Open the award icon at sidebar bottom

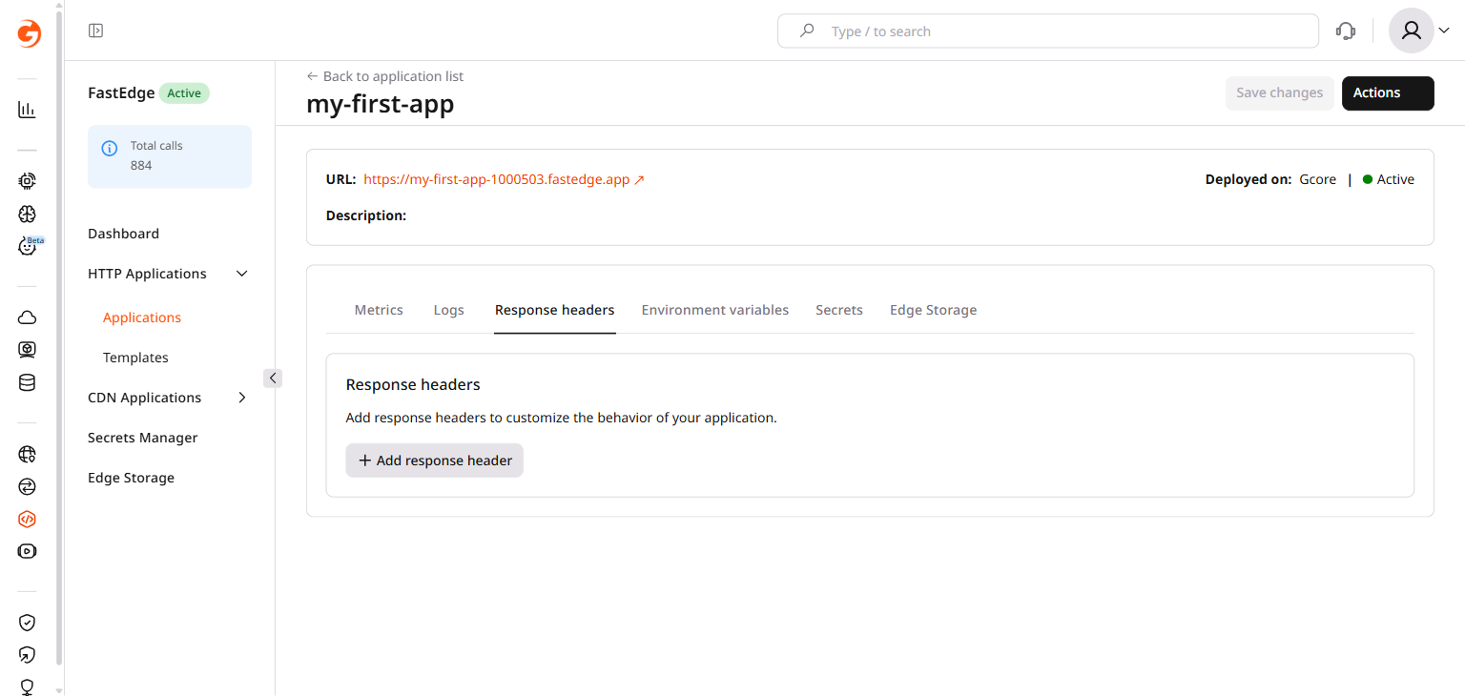click(27, 686)
